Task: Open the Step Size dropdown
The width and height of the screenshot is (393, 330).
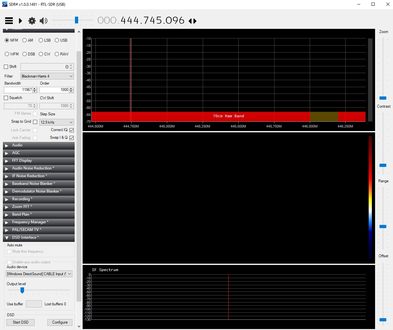Action: point(56,122)
